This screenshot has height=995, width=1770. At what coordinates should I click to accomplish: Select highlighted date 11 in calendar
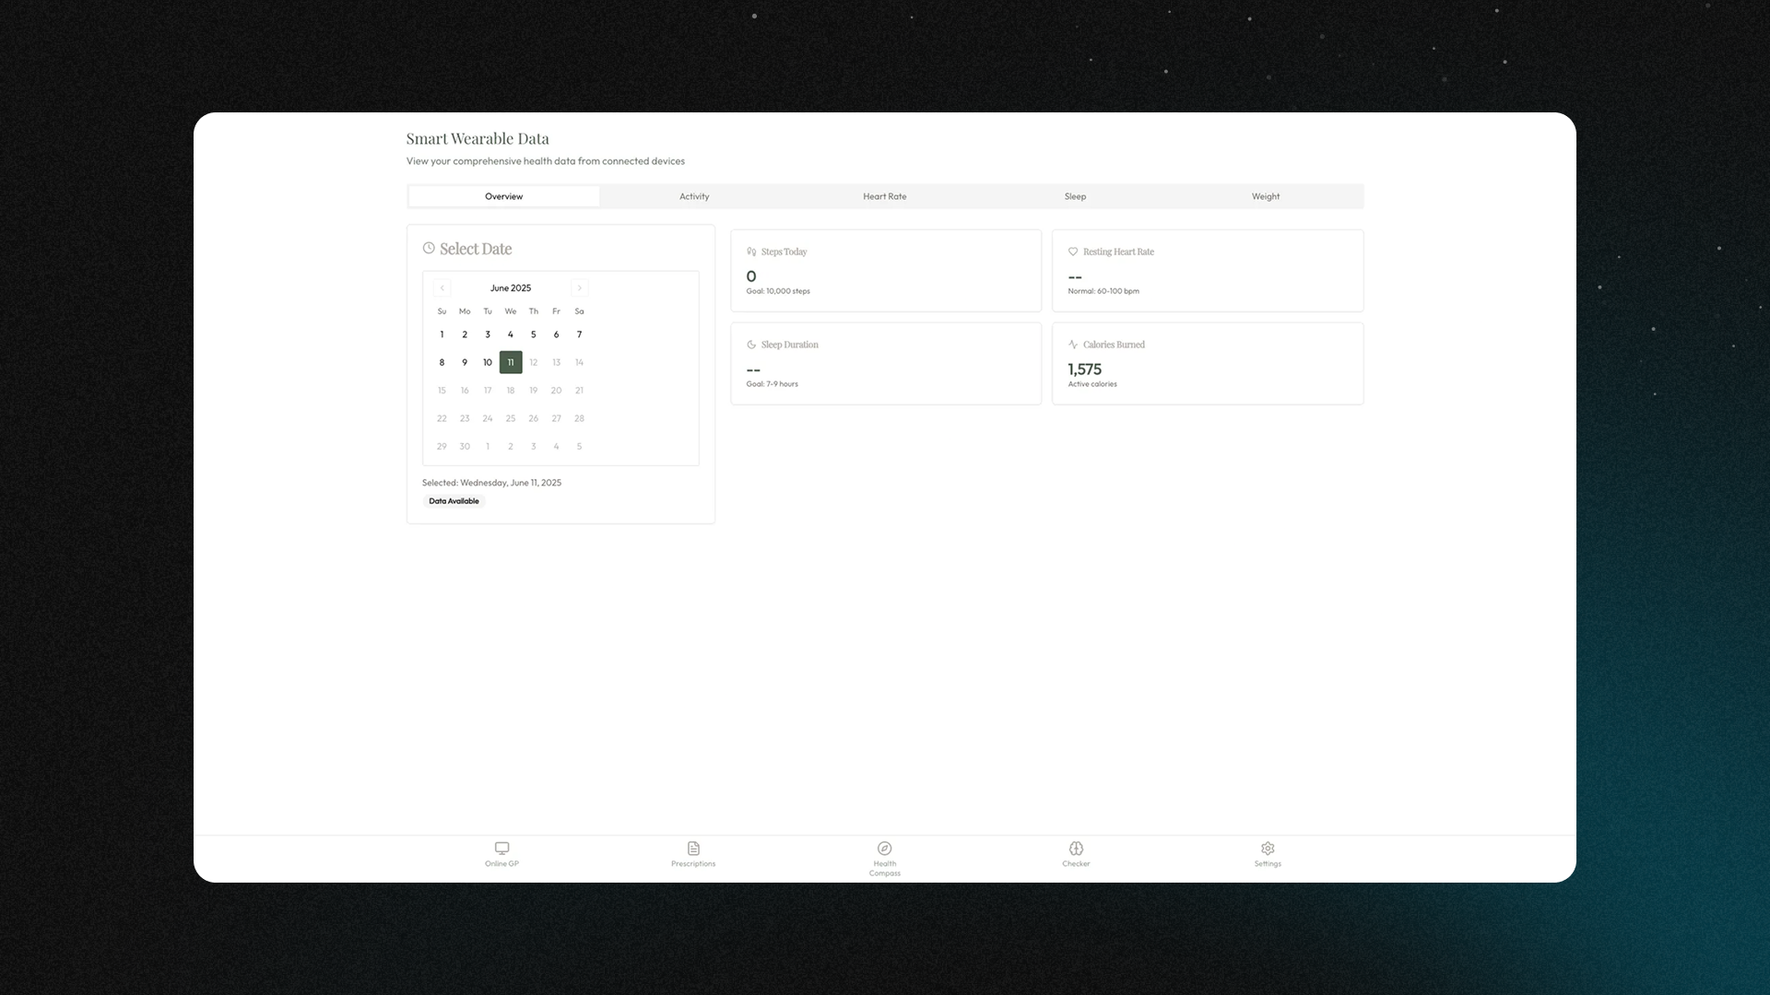(x=511, y=362)
